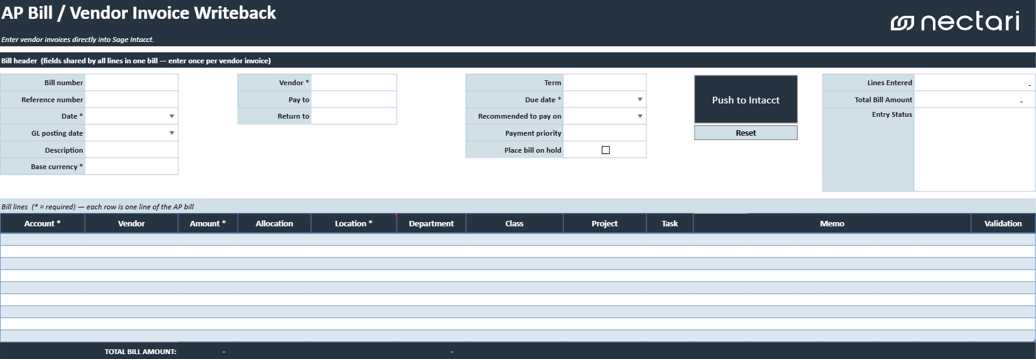
Task: Click the Validation column header
Action: (1003, 223)
